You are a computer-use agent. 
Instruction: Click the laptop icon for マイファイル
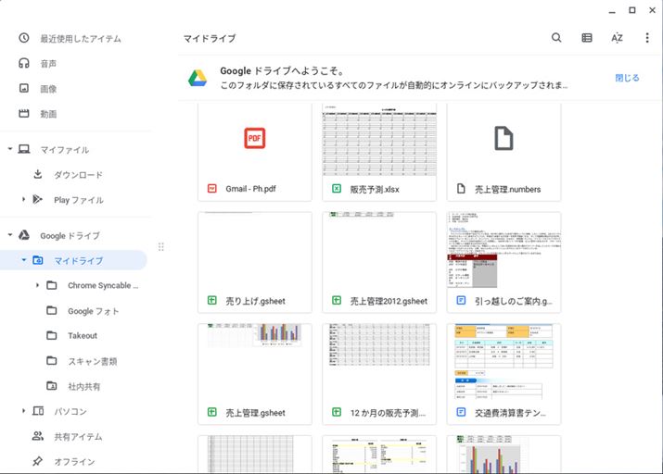tap(24, 149)
